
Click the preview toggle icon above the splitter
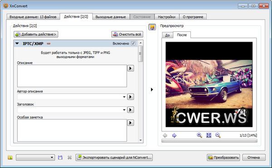point(152,27)
